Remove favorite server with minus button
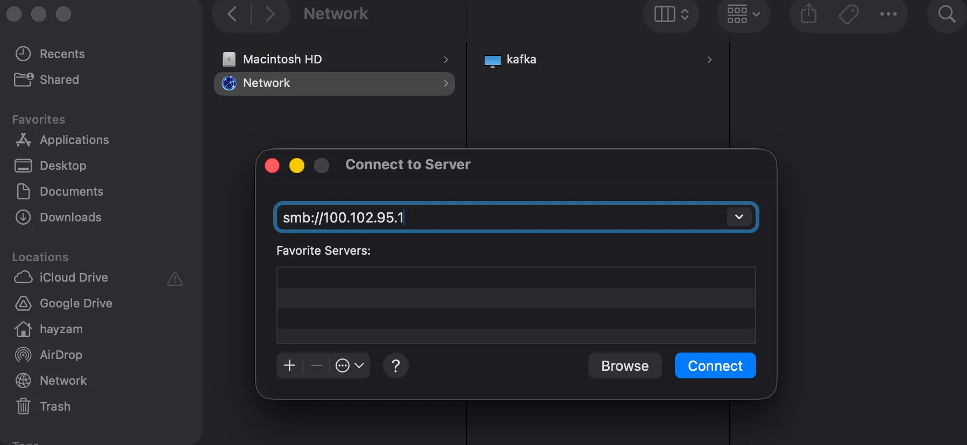The image size is (967, 445). click(x=316, y=365)
